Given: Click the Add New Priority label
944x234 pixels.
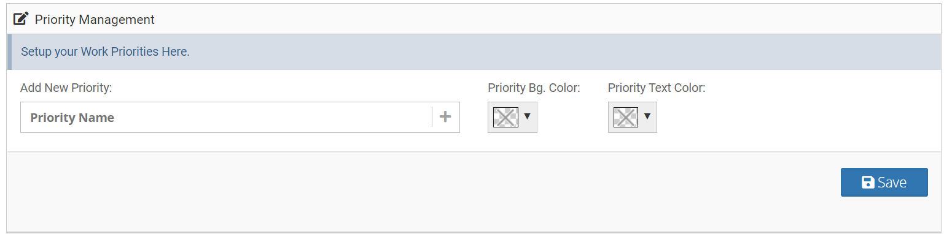Looking at the screenshot, I should (66, 88).
